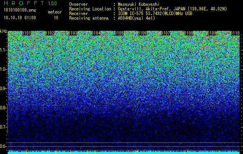The width and height of the screenshot is (243, 154).
Task: Click the 0.6 frequency axis label
Action: (x=3, y=146)
